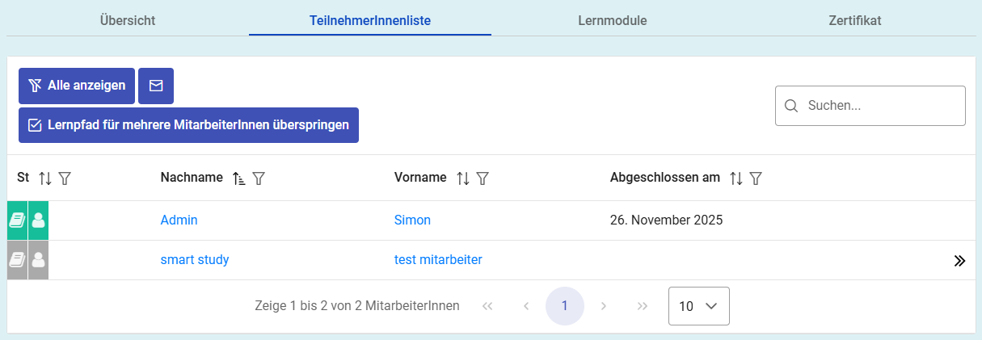Sort by Abgeschlossen am date
982x340 pixels.
point(735,178)
